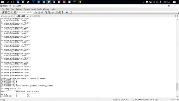Click the taskbar search magnifier

point(8,2)
